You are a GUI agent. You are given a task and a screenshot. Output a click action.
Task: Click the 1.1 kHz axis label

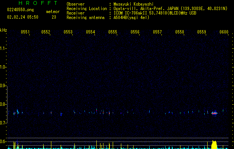tap(3, 48)
